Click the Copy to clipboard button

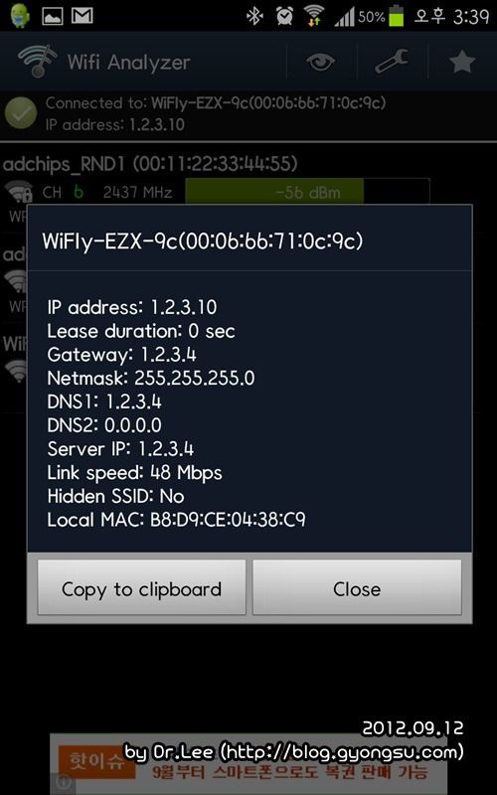pyautogui.click(x=141, y=588)
